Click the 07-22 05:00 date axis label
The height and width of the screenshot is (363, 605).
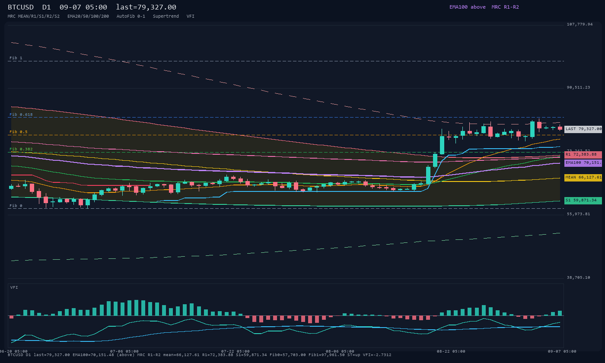click(236, 351)
